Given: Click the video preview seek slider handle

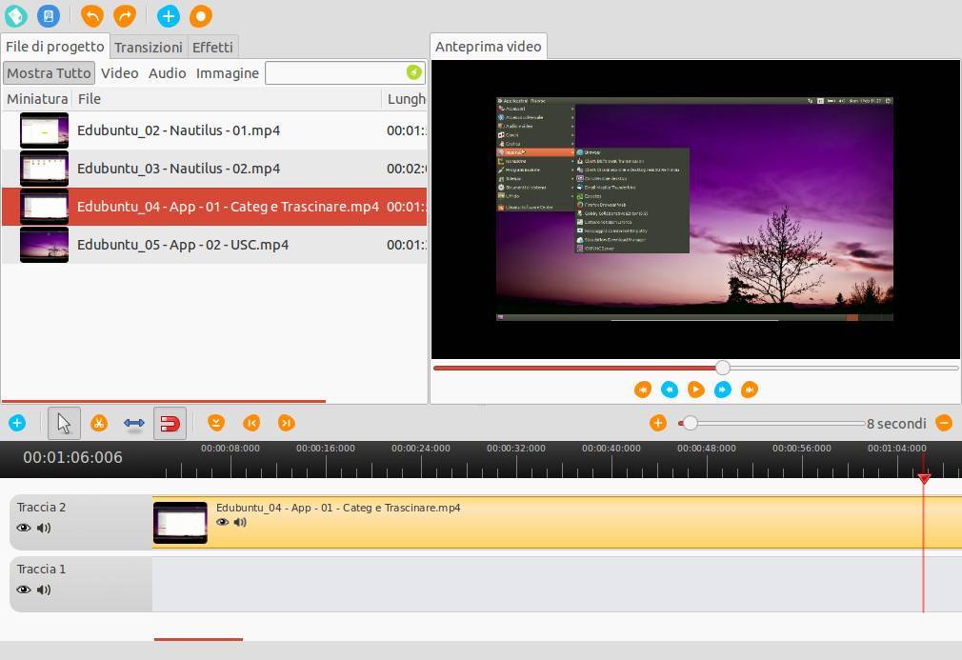Looking at the screenshot, I should (x=723, y=368).
